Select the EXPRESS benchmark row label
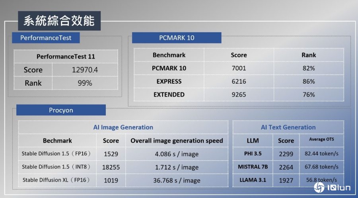Viewport: 358px width, 198px height. (x=169, y=81)
